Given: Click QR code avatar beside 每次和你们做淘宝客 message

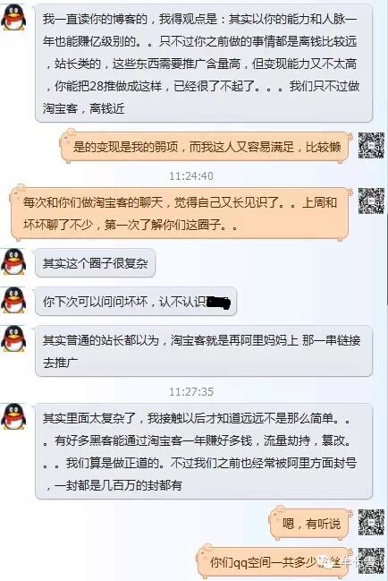Looking at the screenshot, I should 371,201.
